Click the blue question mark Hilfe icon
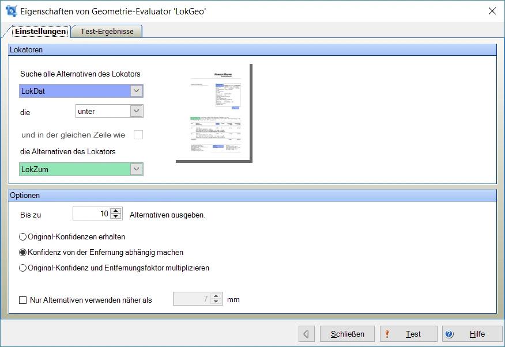 [x=450, y=334]
